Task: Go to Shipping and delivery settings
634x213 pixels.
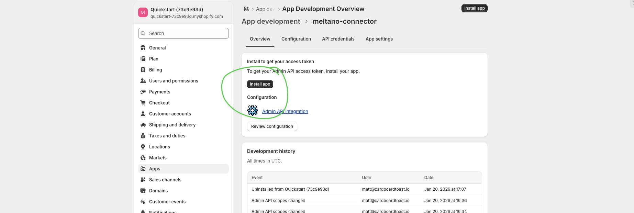Action: coord(183,125)
